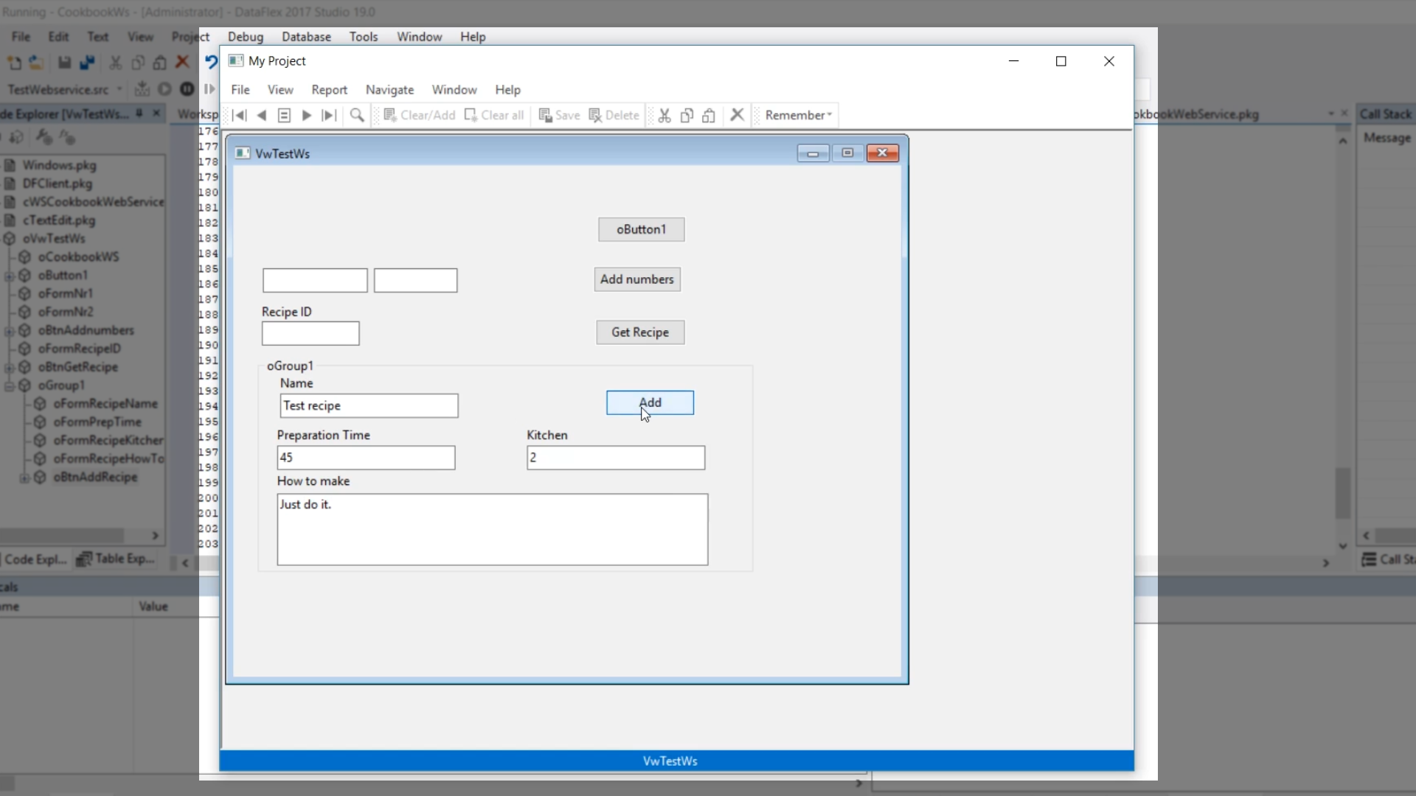
Task: Open the Navigate menu
Action: tap(389, 90)
